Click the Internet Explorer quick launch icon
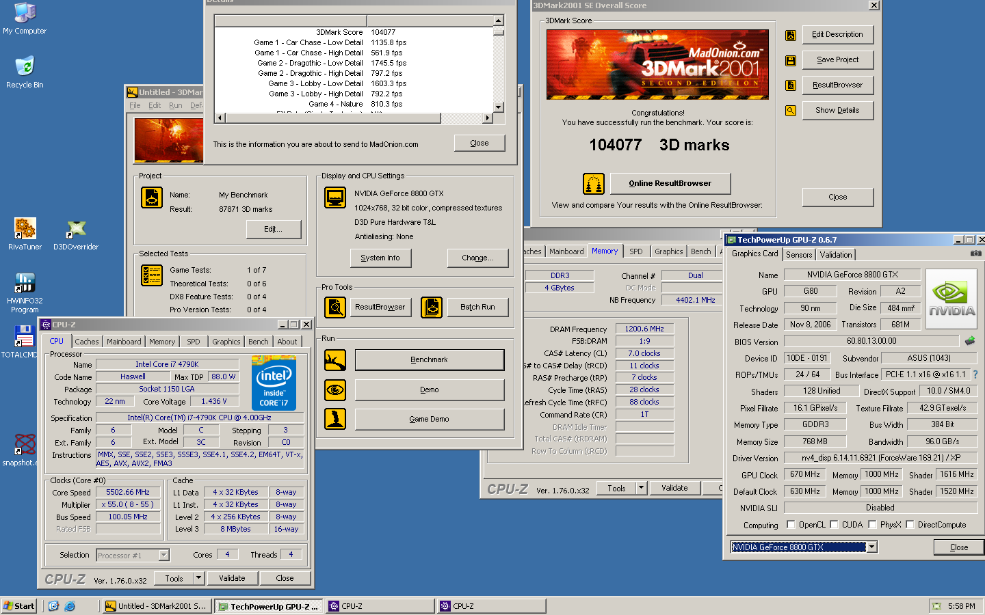985x615 pixels. click(69, 605)
